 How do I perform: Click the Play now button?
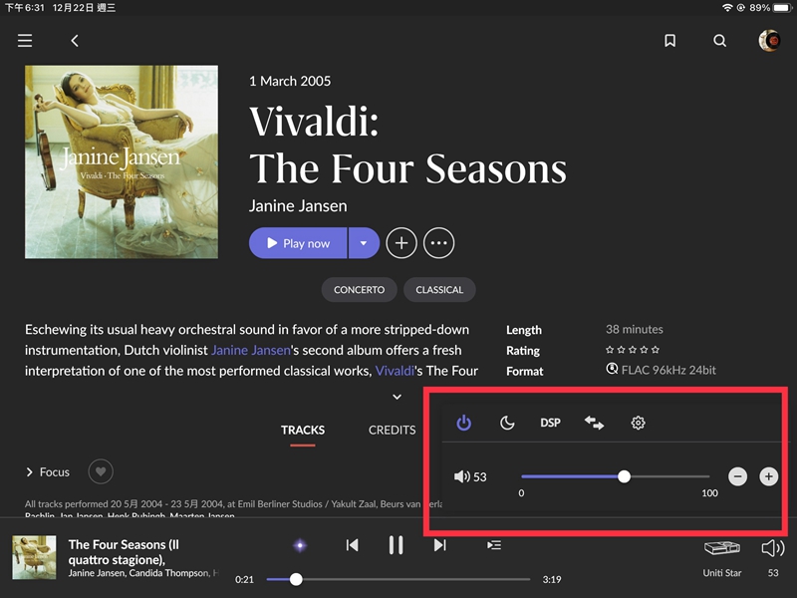[297, 243]
